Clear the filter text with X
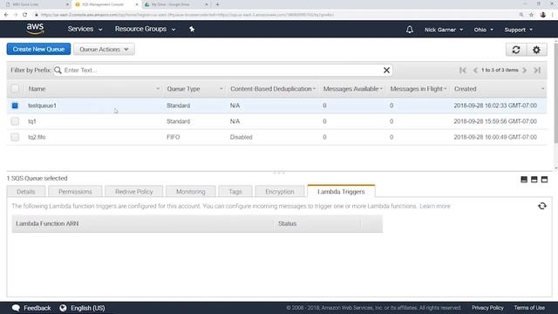This screenshot has height=314, width=558. click(x=386, y=70)
